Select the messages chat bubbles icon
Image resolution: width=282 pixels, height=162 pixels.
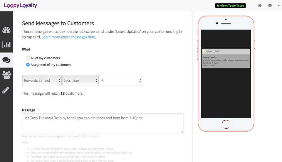point(6,60)
